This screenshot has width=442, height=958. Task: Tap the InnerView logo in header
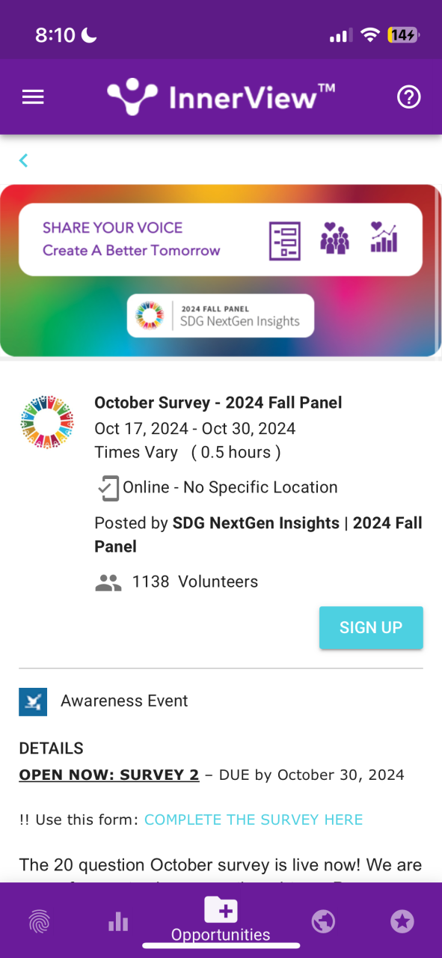coord(221,97)
